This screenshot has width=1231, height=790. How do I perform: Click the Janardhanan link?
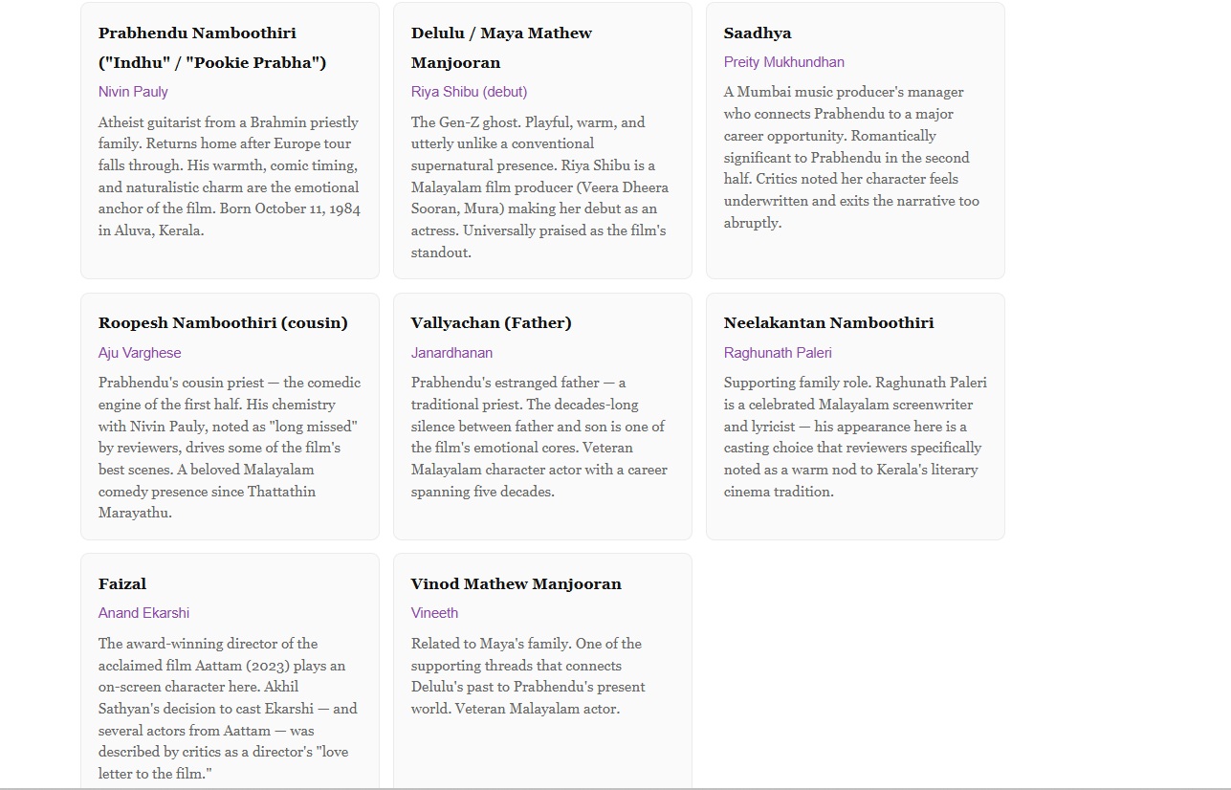pos(451,353)
